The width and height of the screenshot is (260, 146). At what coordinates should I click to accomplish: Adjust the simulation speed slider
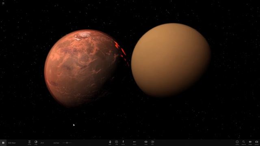(67, 143)
